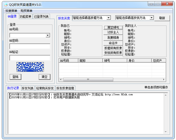Open the 奴隶菜单 menu

click(11, 11)
